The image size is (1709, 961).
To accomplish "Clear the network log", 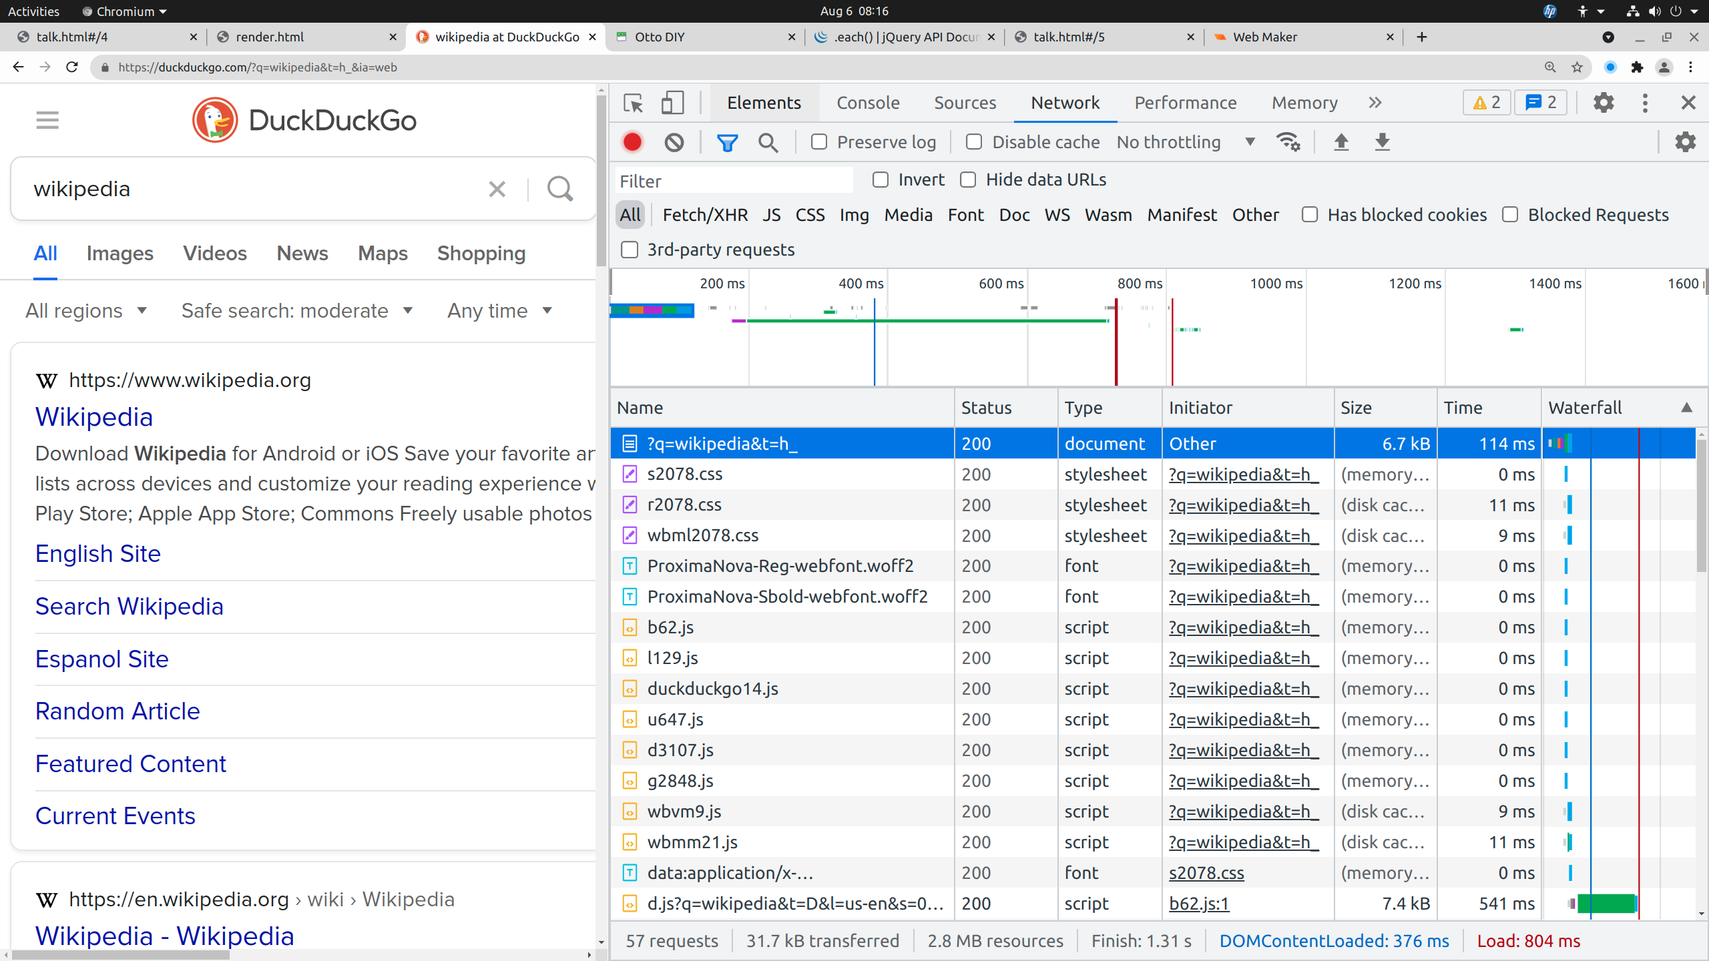I will [x=674, y=142].
